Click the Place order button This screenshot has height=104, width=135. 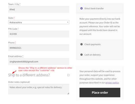(100, 92)
